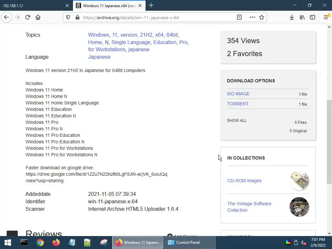Image resolution: width=332 pixels, height=249 pixels.
Task: Open the library icon
Action: coord(302,18)
